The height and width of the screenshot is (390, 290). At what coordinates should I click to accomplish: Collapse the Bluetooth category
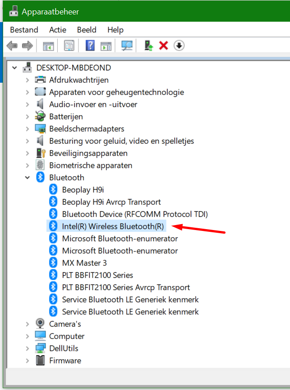point(28,178)
